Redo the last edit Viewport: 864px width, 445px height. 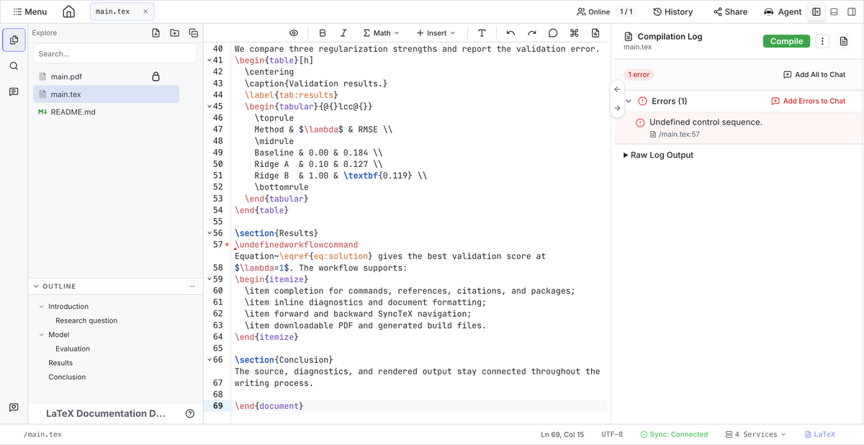(x=532, y=33)
